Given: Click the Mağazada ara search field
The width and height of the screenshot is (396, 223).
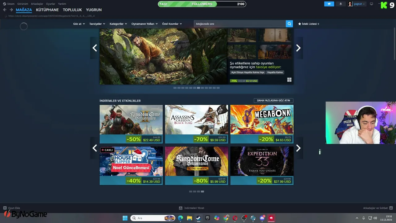Looking at the screenshot, I should coord(240,24).
